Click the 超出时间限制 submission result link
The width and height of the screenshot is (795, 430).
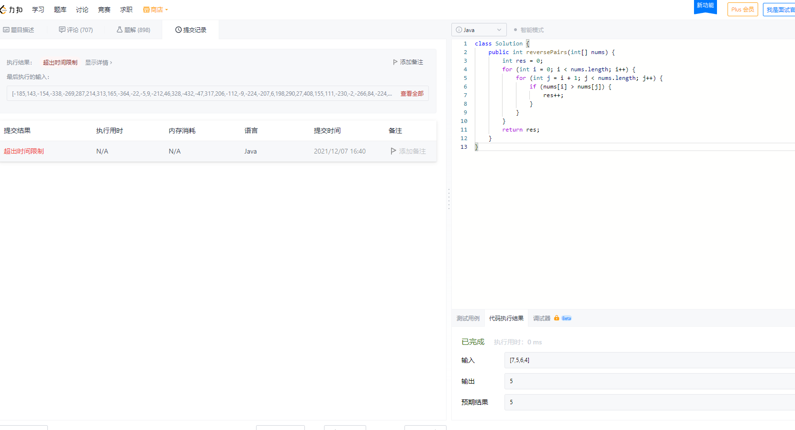(24, 151)
